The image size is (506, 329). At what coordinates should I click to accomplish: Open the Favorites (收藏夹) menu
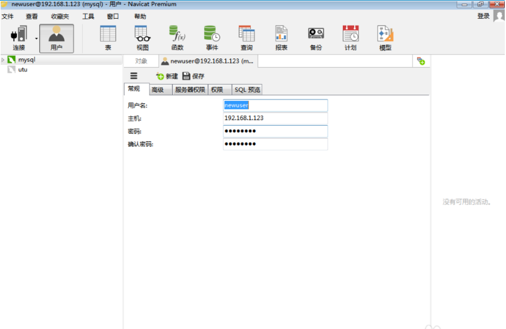click(60, 16)
